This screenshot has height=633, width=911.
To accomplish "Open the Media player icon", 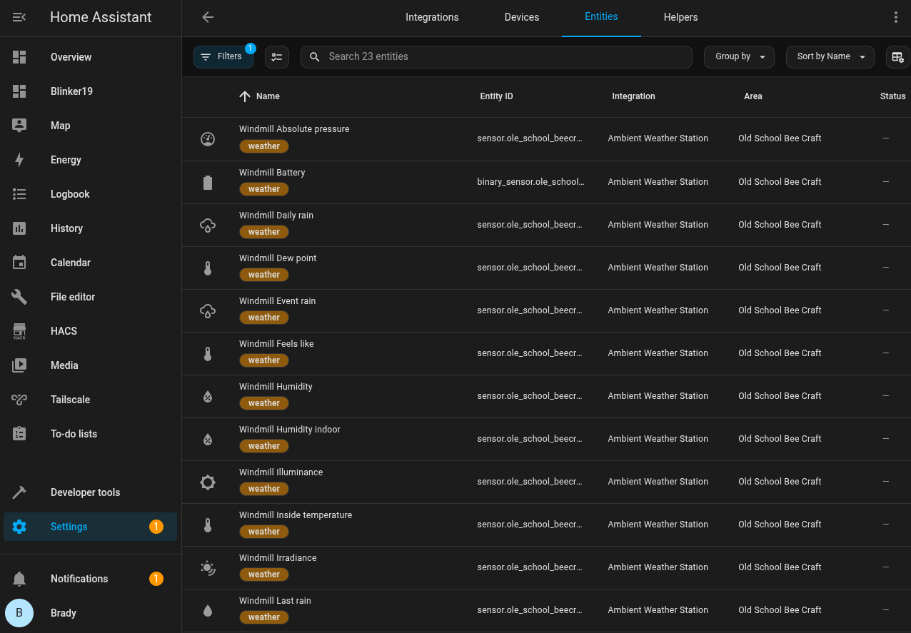I will (19, 365).
